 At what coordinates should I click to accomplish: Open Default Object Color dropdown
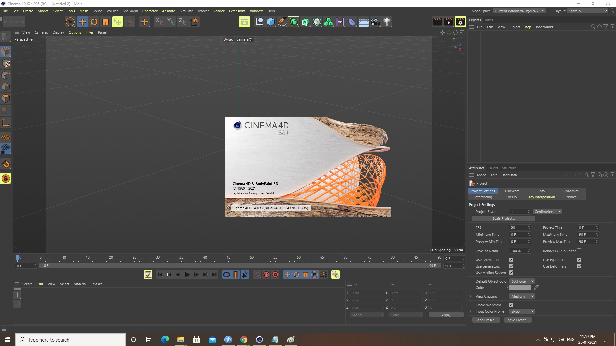pos(522,281)
